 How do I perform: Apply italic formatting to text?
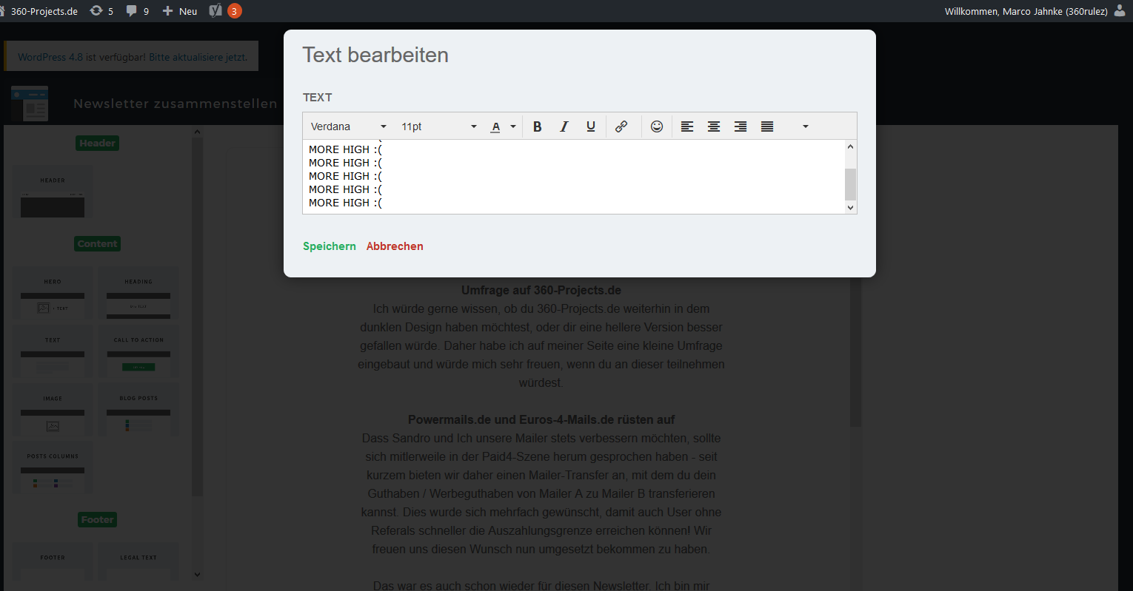pos(564,126)
